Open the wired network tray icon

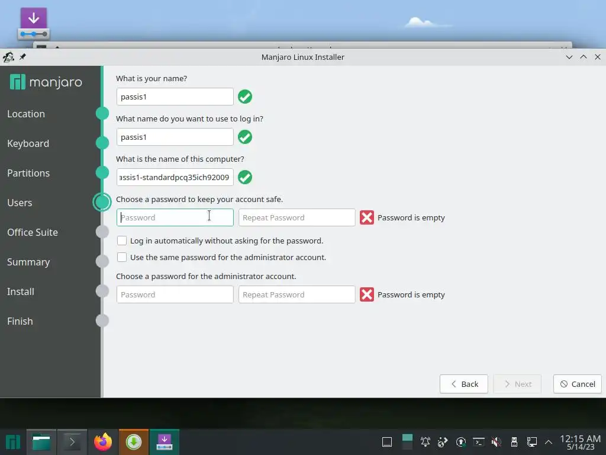click(532, 442)
